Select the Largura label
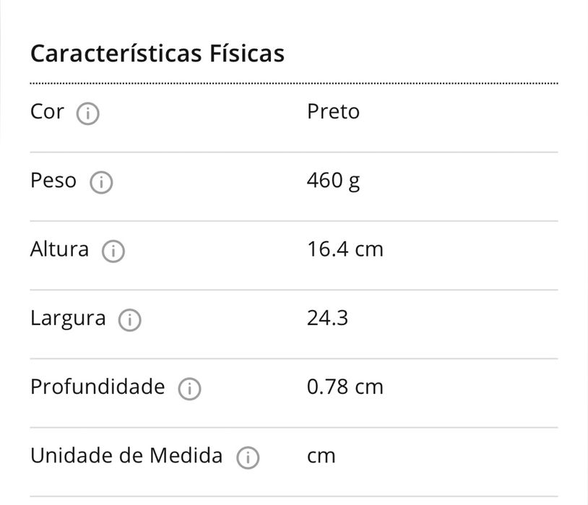Viewport: 588px width, 505px height. pyautogui.click(x=68, y=319)
